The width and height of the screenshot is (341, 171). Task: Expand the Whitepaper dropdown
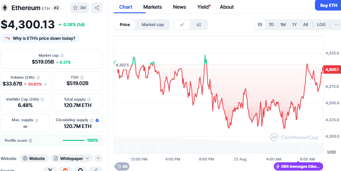coord(72,158)
